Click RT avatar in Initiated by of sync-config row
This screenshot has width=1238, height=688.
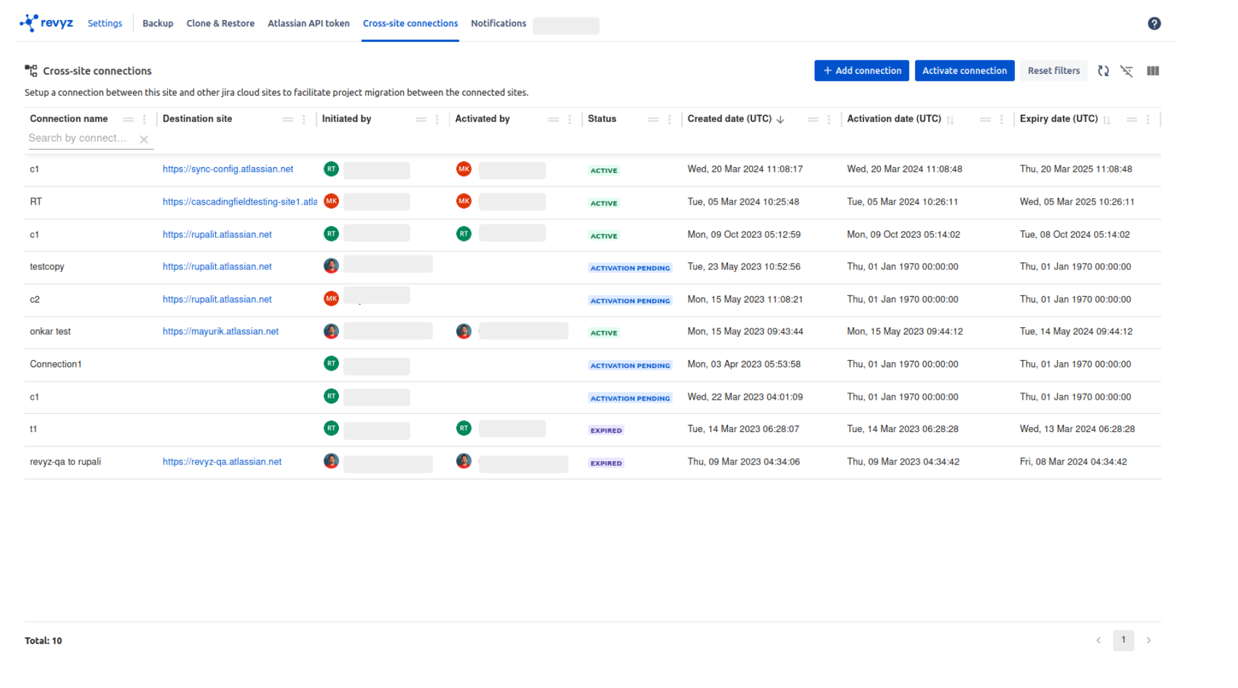coord(331,169)
